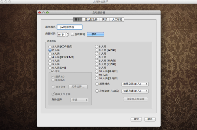Select 4 人局 [虎牢关1v3] radio
The width and height of the screenshot is (197, 130).
pos(50,57)
